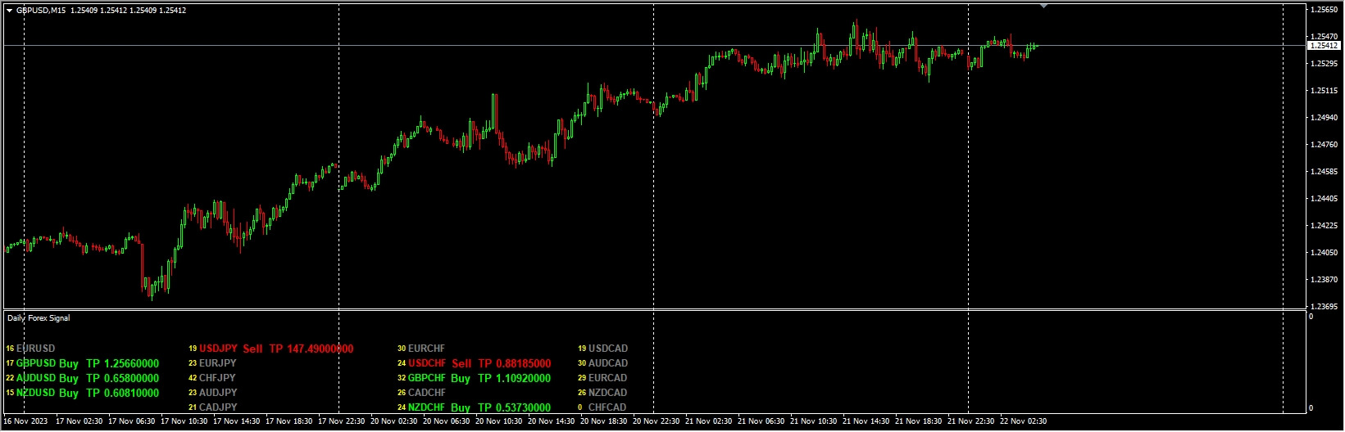Select the CHFCAD pair label
This screenshot has height=432, width=1345.
click(607, 407)
